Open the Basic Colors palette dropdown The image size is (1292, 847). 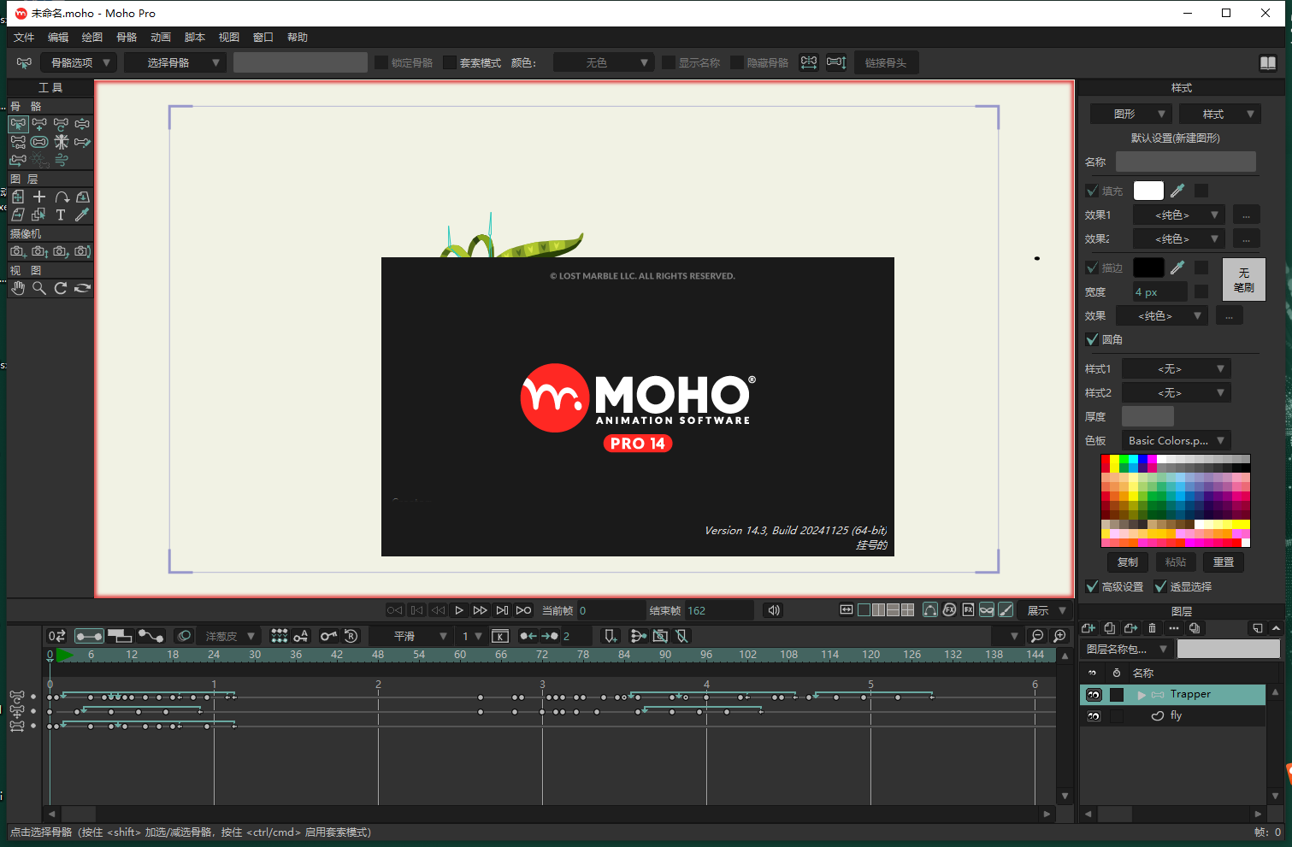[x=1176, y=440]
